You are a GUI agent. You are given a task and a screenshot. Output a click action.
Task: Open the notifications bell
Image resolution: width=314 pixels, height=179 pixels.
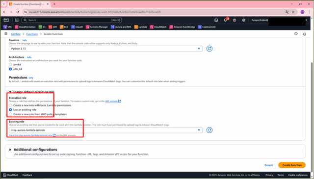pyautogui.click(x=225, y=20)
